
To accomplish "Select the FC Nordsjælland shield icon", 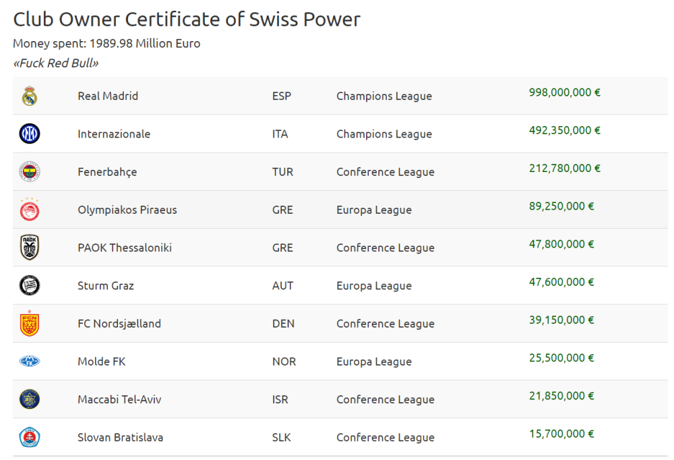I will click(x=30, y=324).
